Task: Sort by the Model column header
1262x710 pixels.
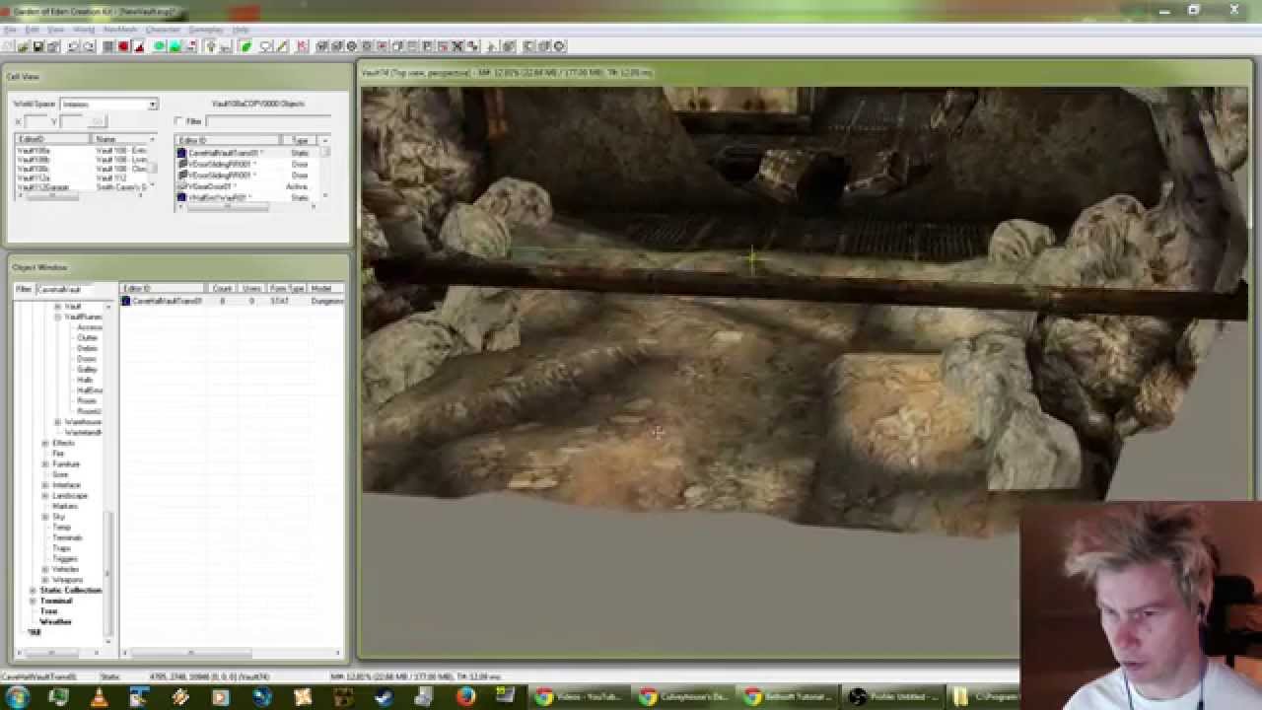Action: (x=325, y=288)
